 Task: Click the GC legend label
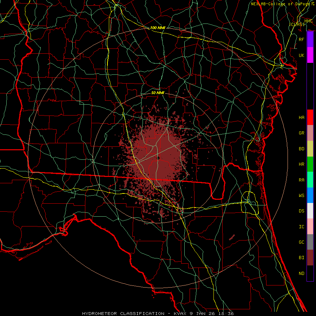point(302,242)
